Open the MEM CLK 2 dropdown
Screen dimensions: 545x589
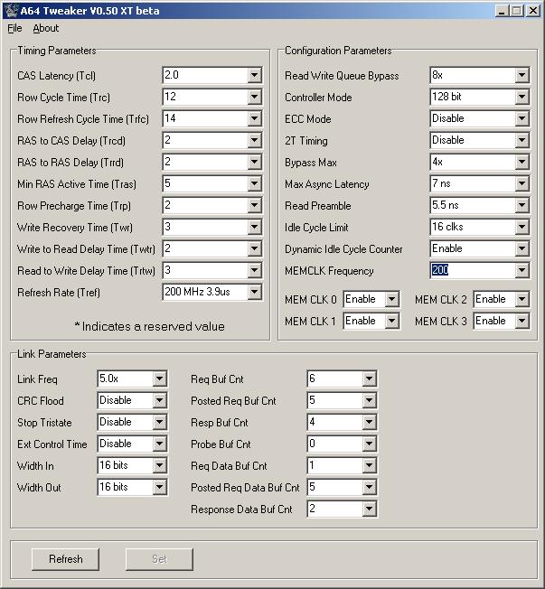click(522, 300)
